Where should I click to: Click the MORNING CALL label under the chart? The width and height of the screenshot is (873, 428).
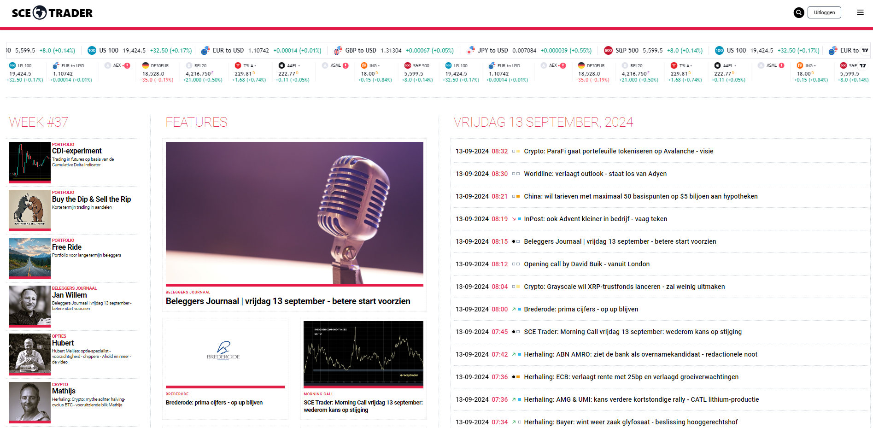tap(318, 394)
